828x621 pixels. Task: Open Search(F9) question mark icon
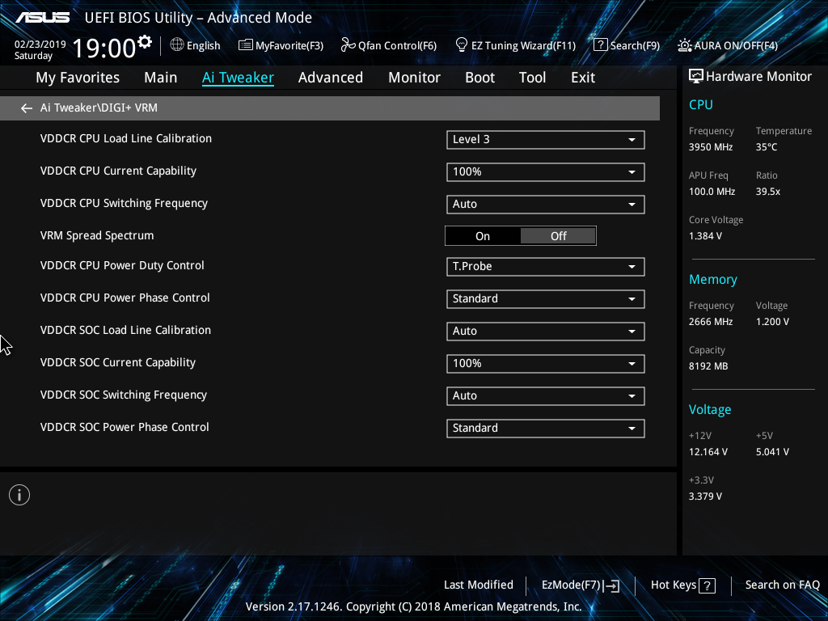(601, 45)
